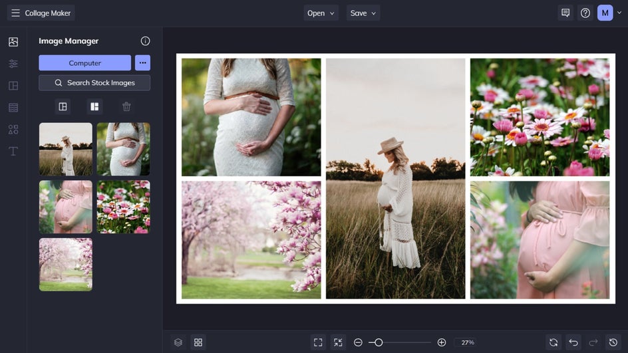Click the M profile avatar
This screenshot has width=628, height=353.
605,13
